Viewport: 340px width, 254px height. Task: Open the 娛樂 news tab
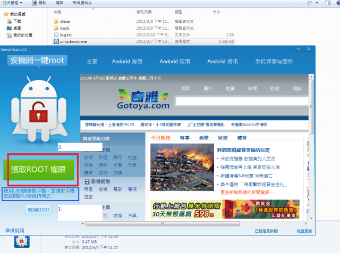point(204,138)
